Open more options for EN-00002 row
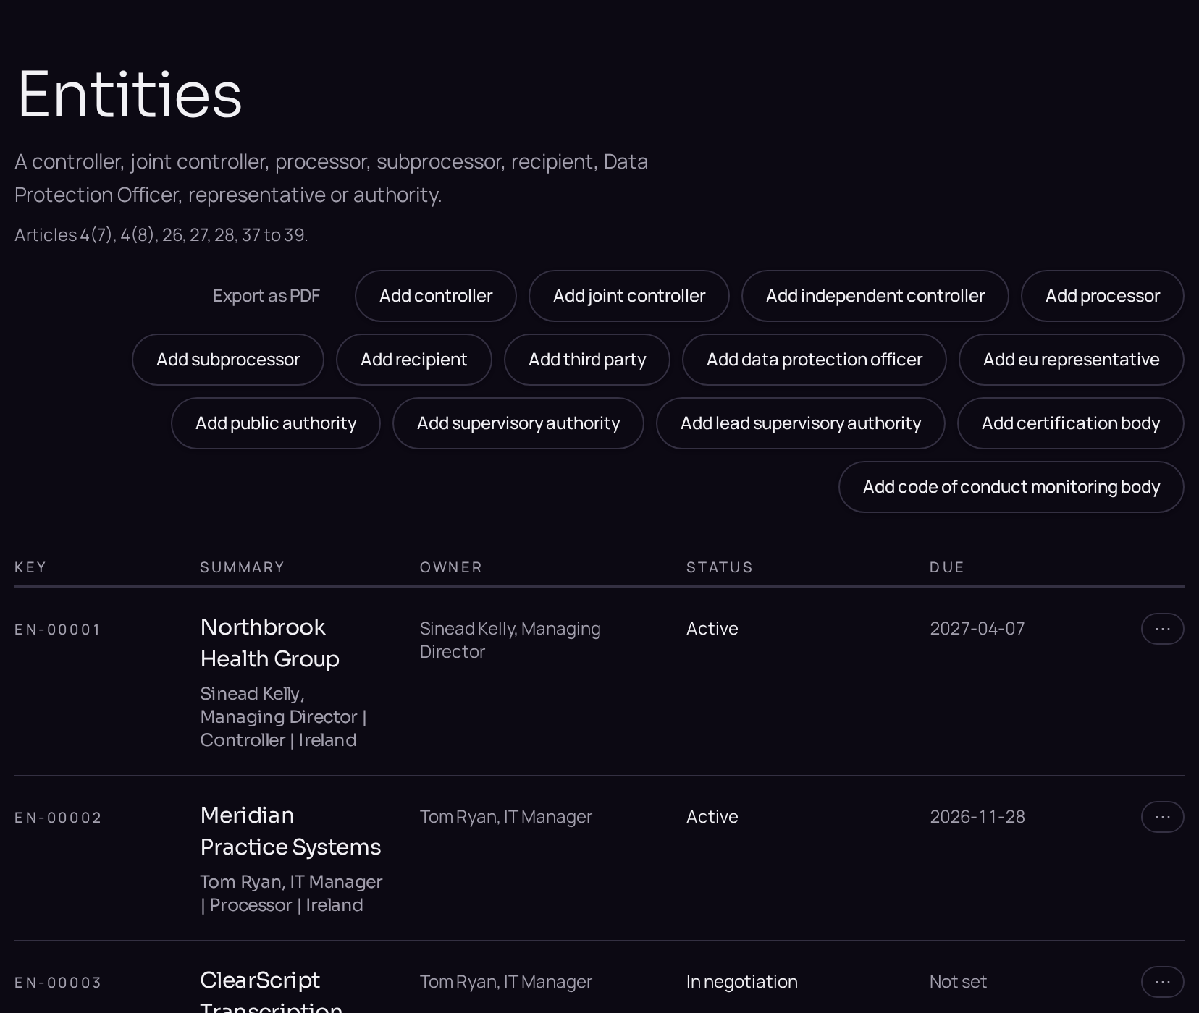This screenshot has height=1013, width=1199. tap(1162, 817)
